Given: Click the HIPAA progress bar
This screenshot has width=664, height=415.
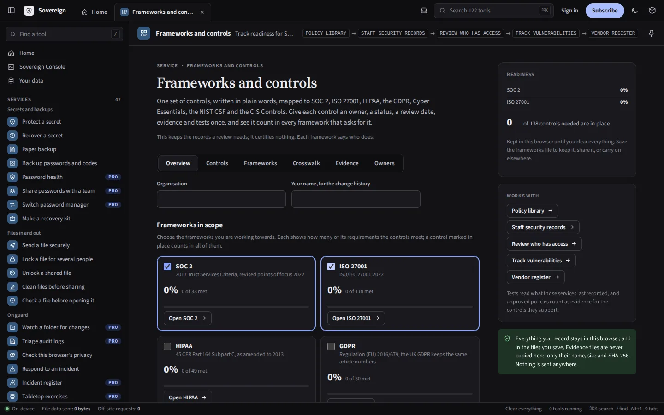Looking at the screenshot, I should [x=236, y=385].
